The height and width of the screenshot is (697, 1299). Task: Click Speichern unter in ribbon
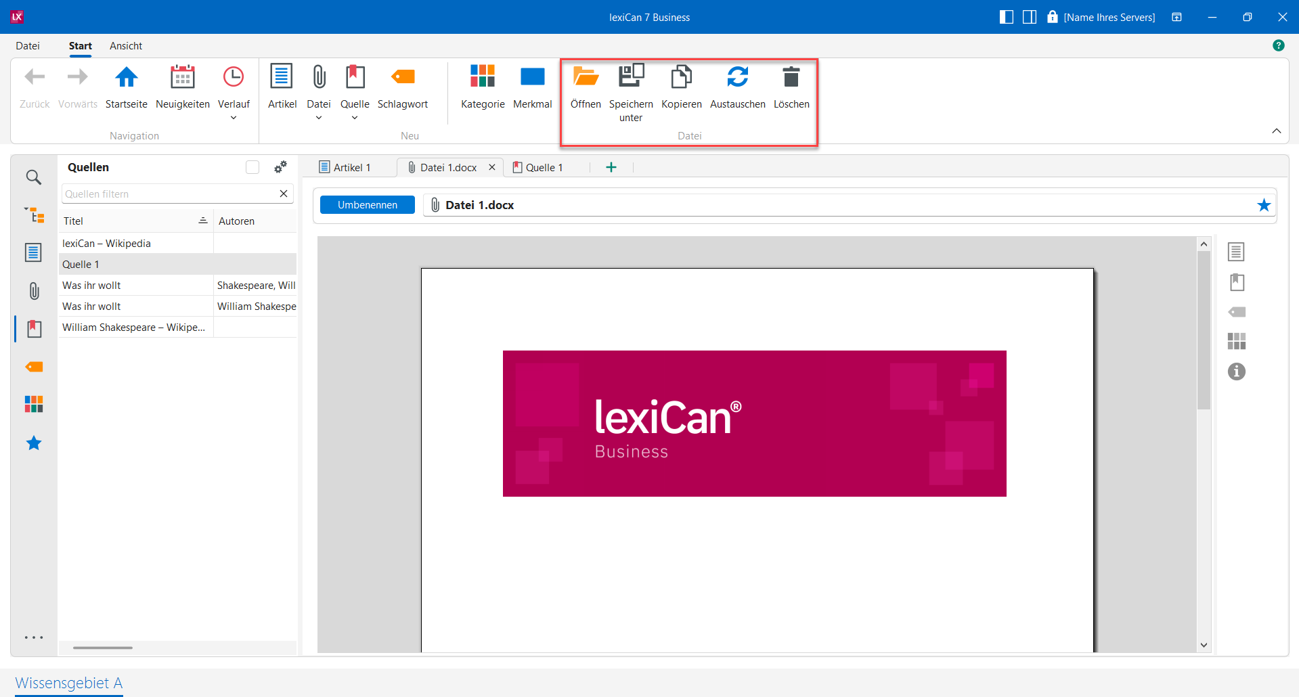coord(630,78)
